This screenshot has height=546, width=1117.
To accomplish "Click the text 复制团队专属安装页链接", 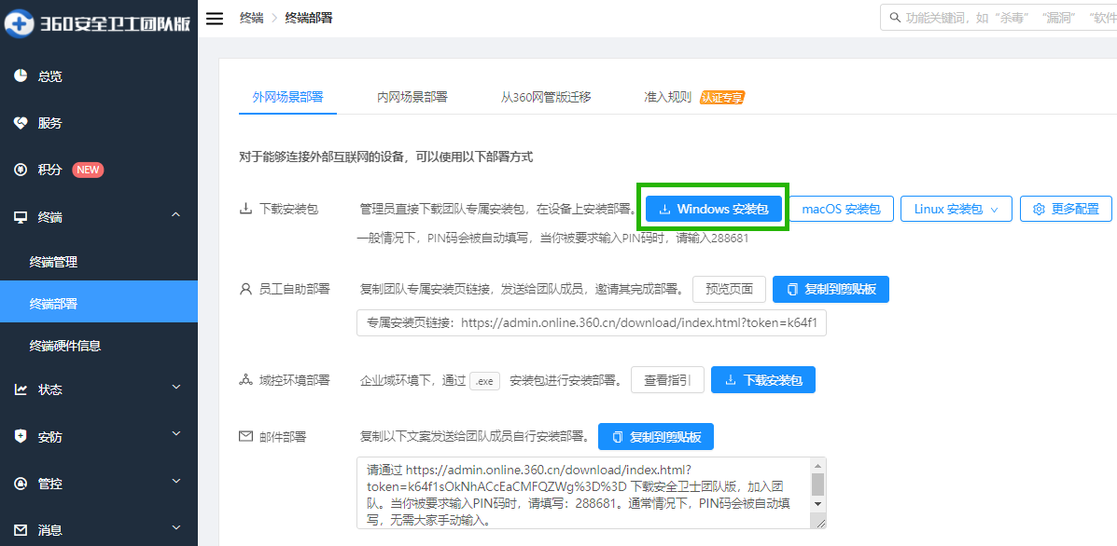I will [523, 290].
